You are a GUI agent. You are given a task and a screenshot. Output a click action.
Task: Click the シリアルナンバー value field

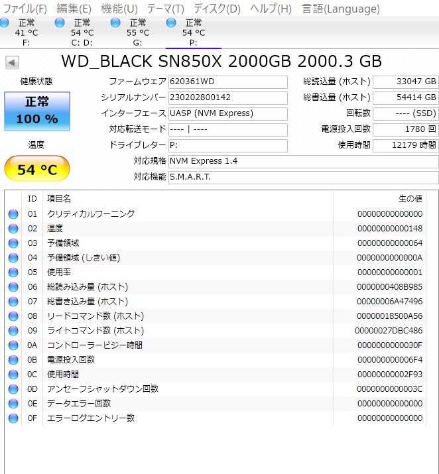click(227, 98)
